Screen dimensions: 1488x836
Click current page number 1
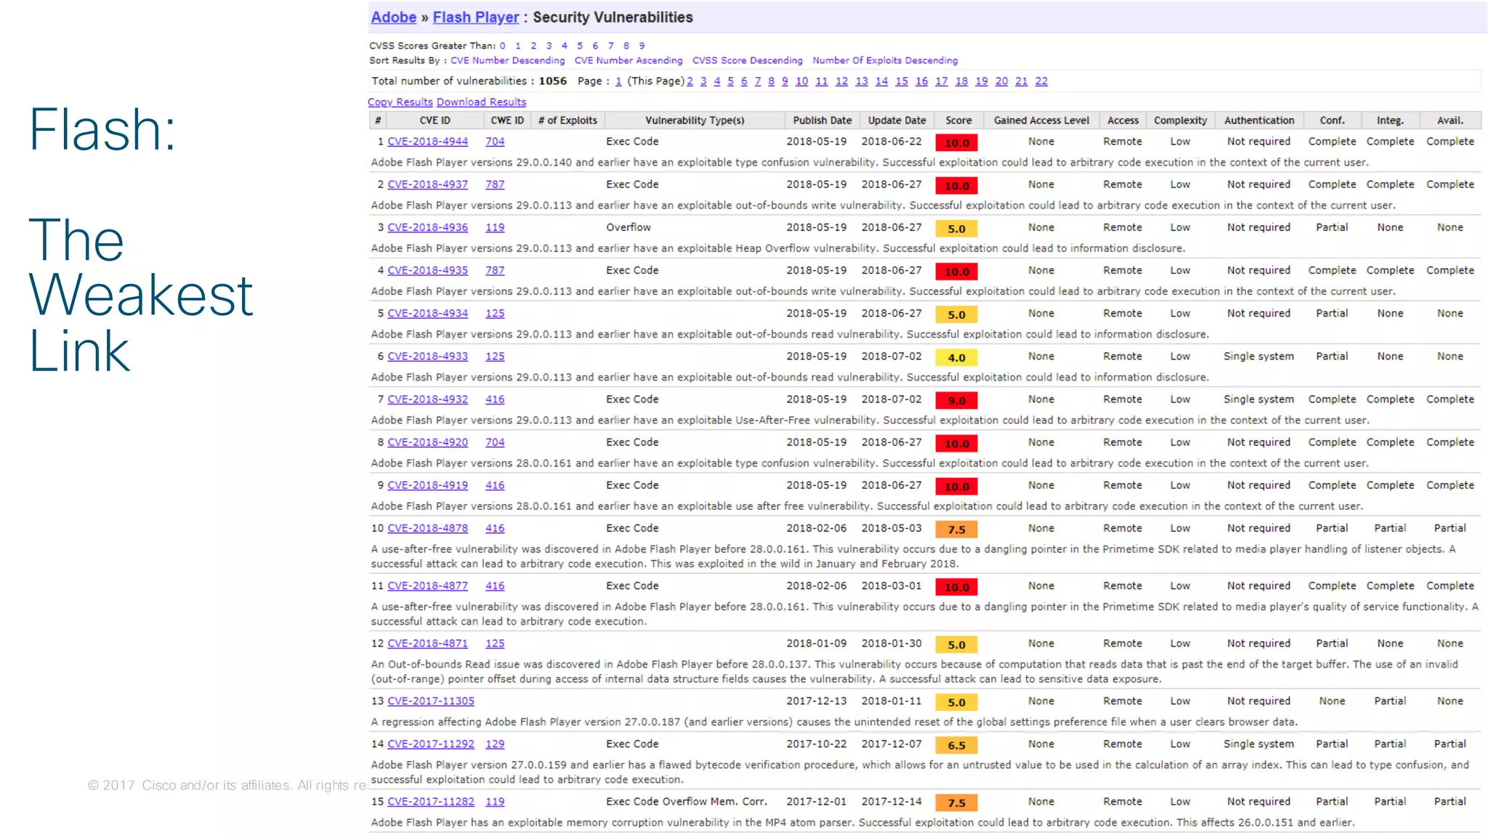point(618,81)
